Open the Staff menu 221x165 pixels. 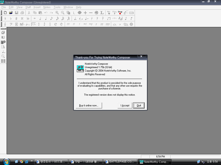[x=28, y=7]
